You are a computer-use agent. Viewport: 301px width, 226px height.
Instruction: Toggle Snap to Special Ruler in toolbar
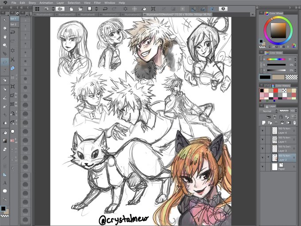tap(203, 9)
